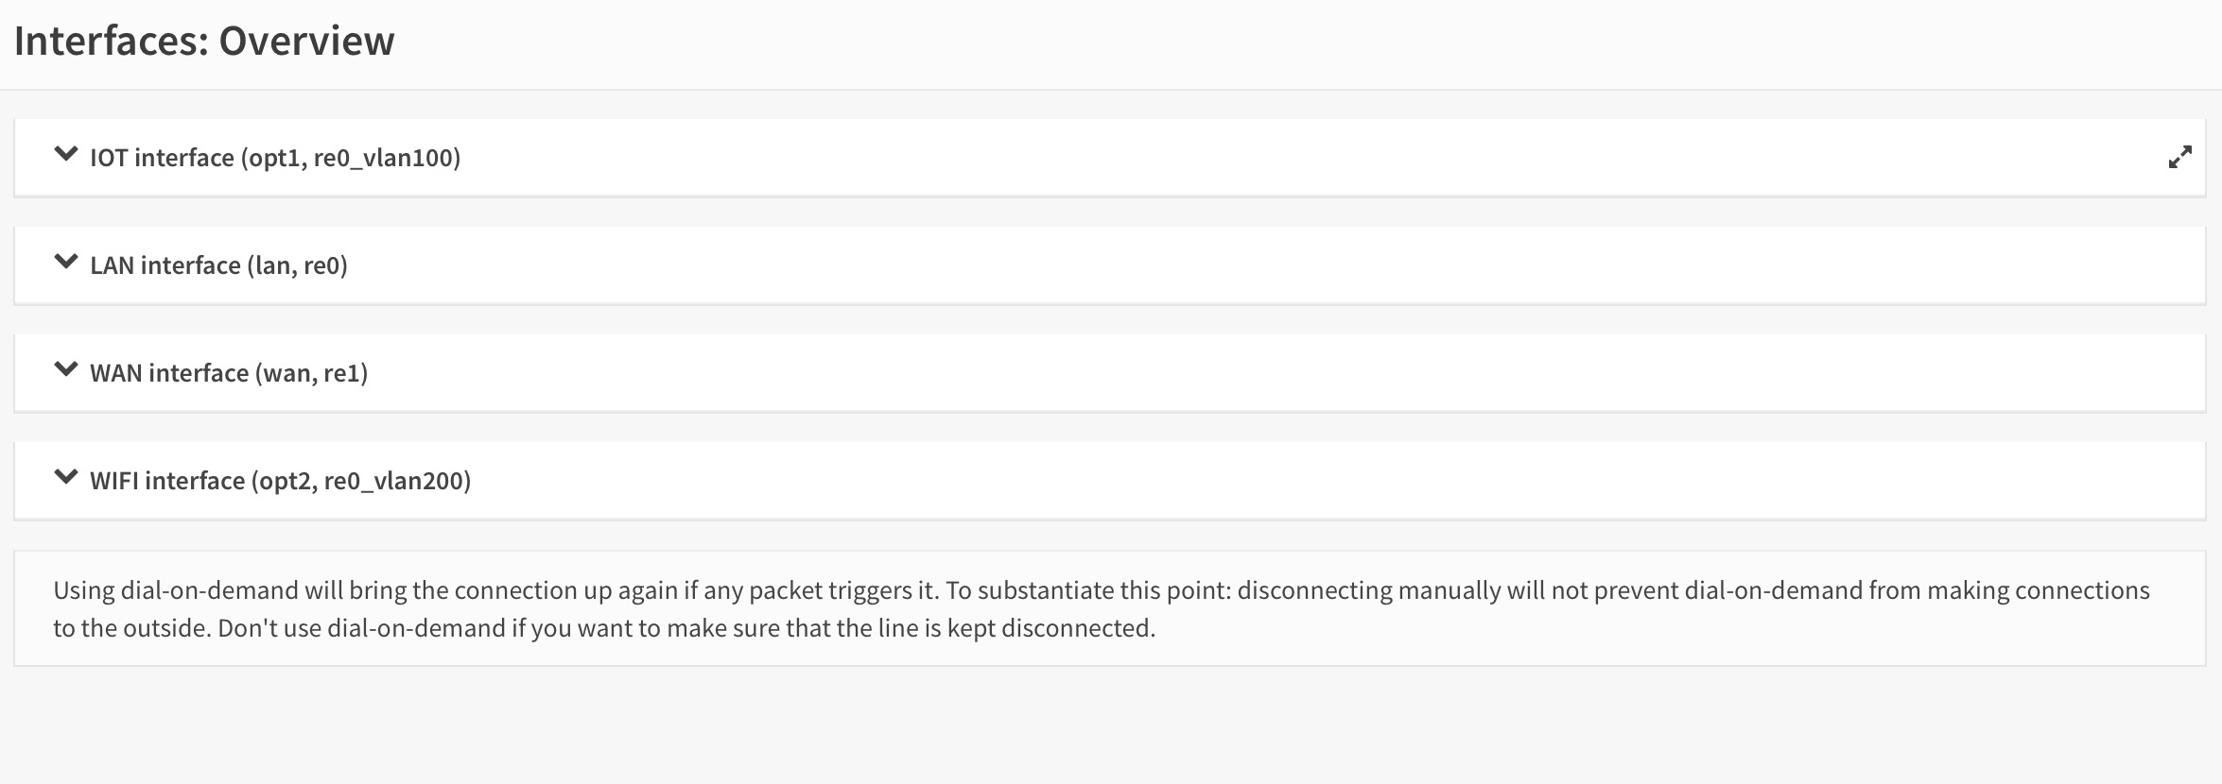Click the "WIFI interface" title text
2222x784 pixels.
click(167, 481)
